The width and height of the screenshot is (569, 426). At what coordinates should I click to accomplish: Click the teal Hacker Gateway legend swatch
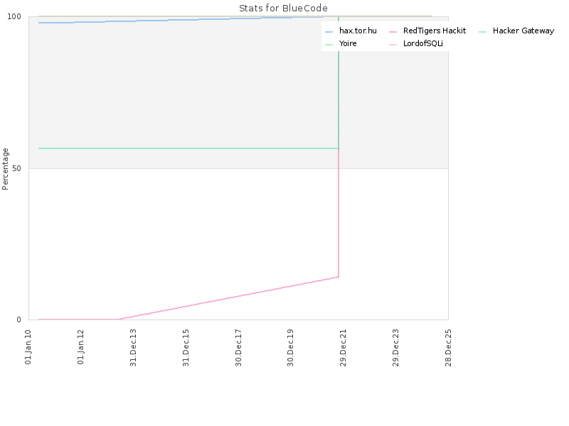pos(482,32)
